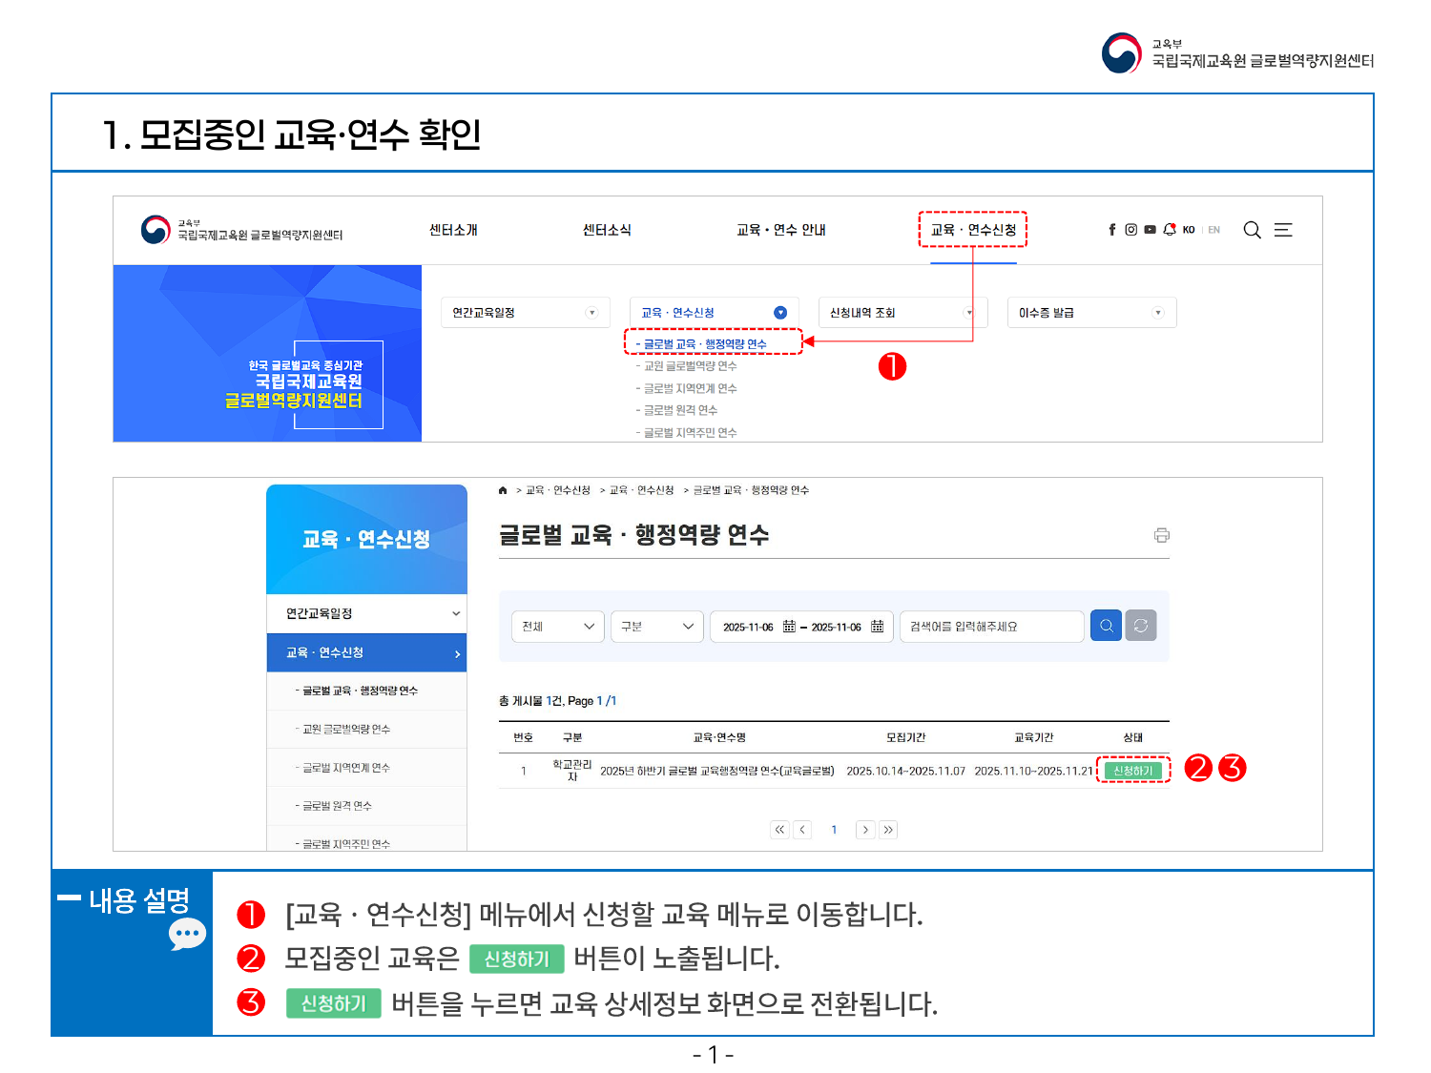This screenshot has width=1431, height=1073.
Task: Expand the 구분 dropdown filter
Action: [657, 627]
